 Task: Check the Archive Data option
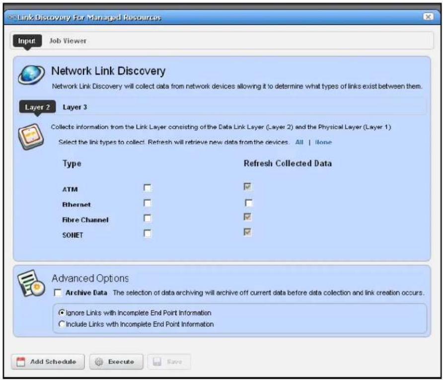pyautogui.click(x=58, y=293)
